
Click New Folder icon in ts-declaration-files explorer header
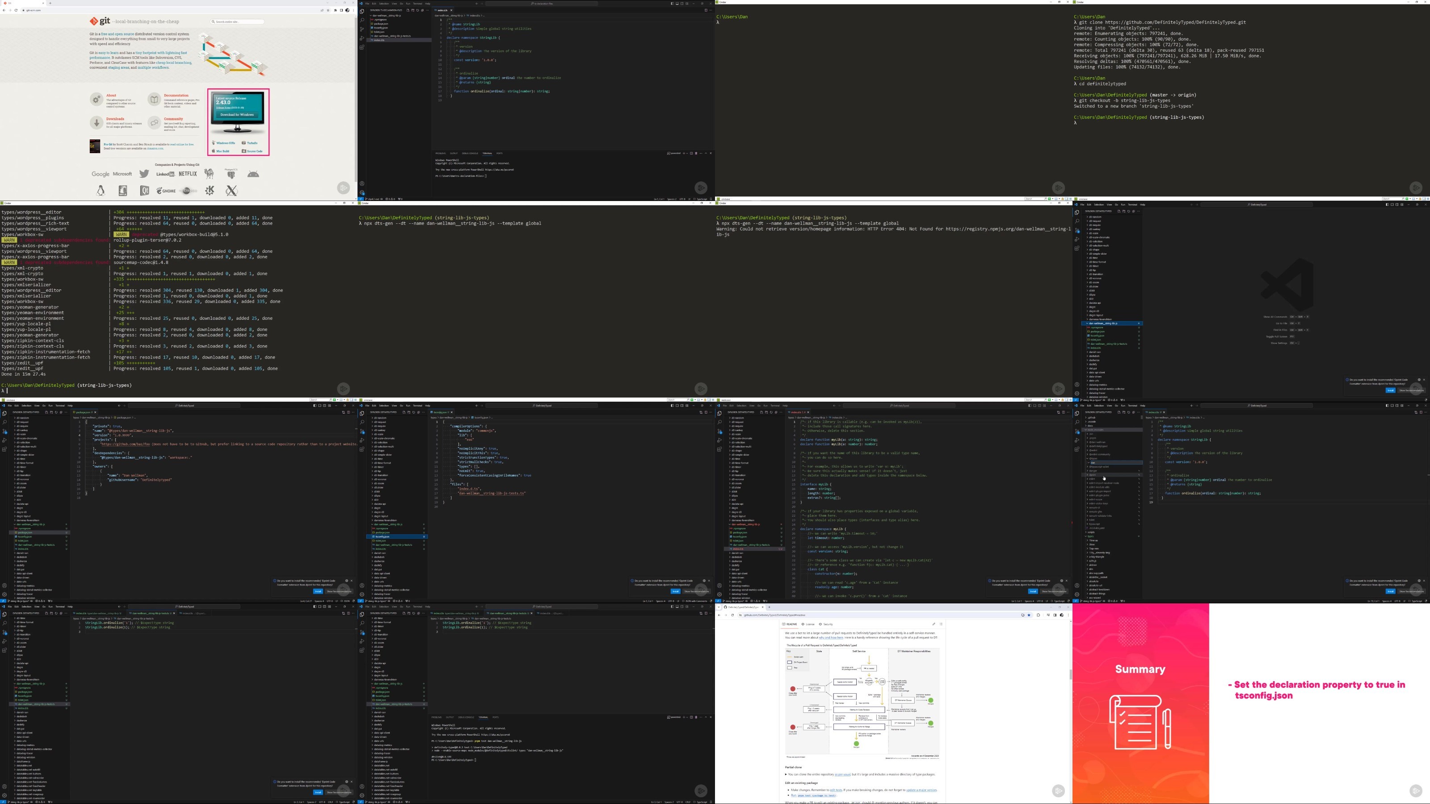click(413, 10)
